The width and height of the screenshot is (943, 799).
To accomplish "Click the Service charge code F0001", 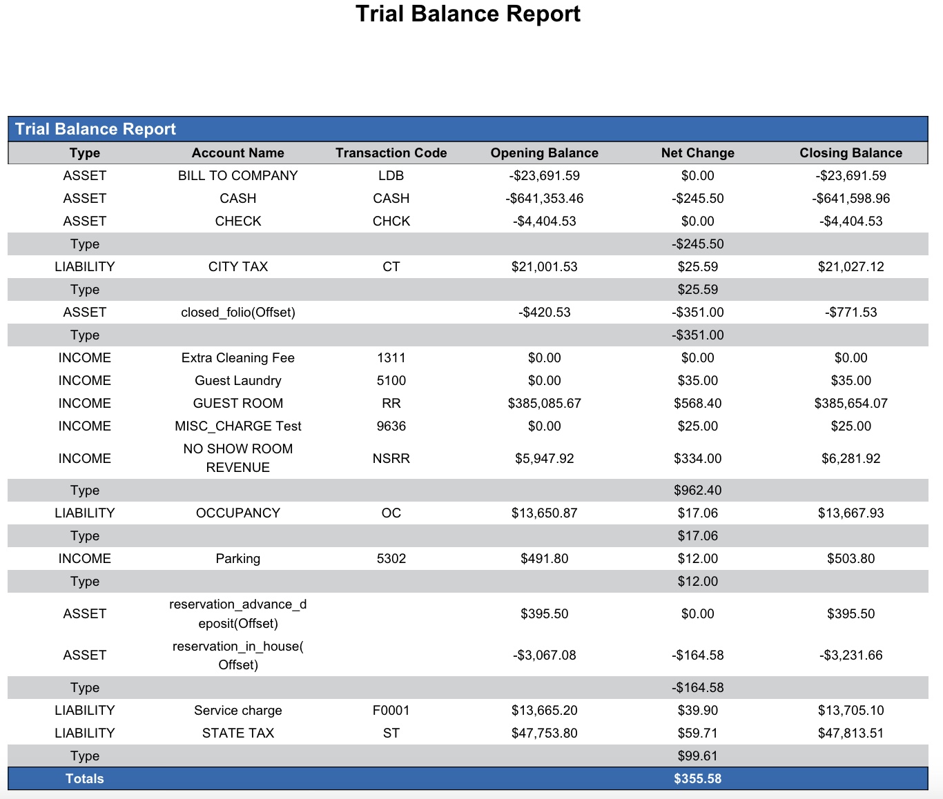I will [391, 711].
